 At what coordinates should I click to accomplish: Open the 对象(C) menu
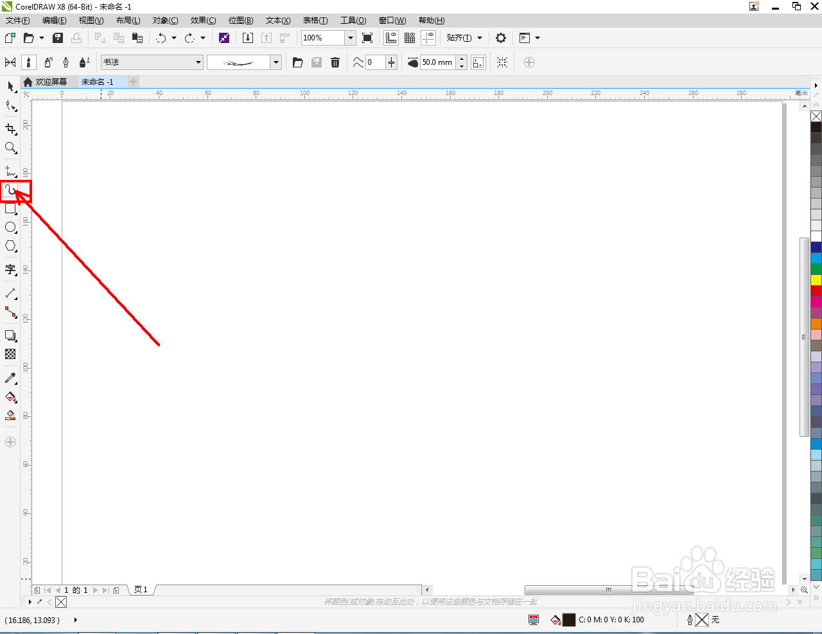[165, 21]
